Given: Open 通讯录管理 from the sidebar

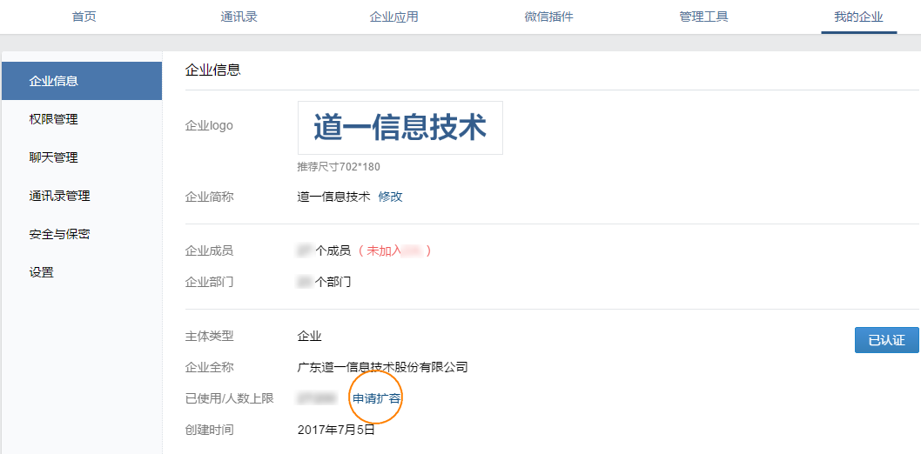Looking at the screenshot, I should click(x=82, y=196).
